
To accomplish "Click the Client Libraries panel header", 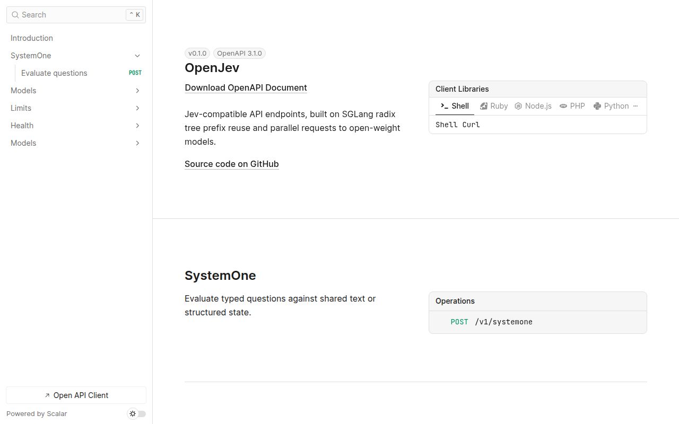I will tap(538, 89).
